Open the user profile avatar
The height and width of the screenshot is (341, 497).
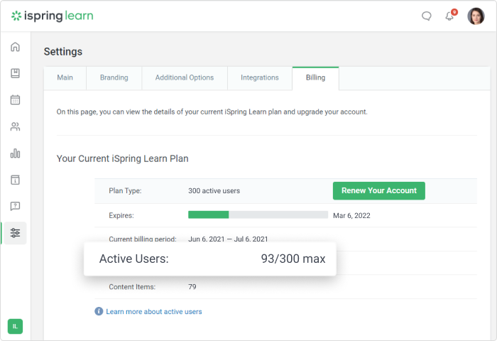(476, 16)
